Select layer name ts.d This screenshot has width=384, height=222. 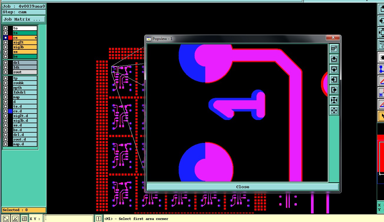click(25, 106)
